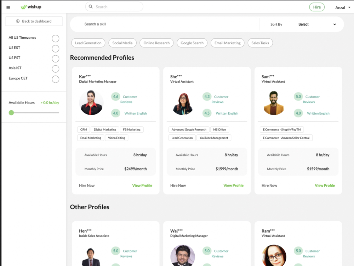Select the US PST timezone filter
Image resolution: width=354 pixels, height=266 pixels.
pos(55,59)
